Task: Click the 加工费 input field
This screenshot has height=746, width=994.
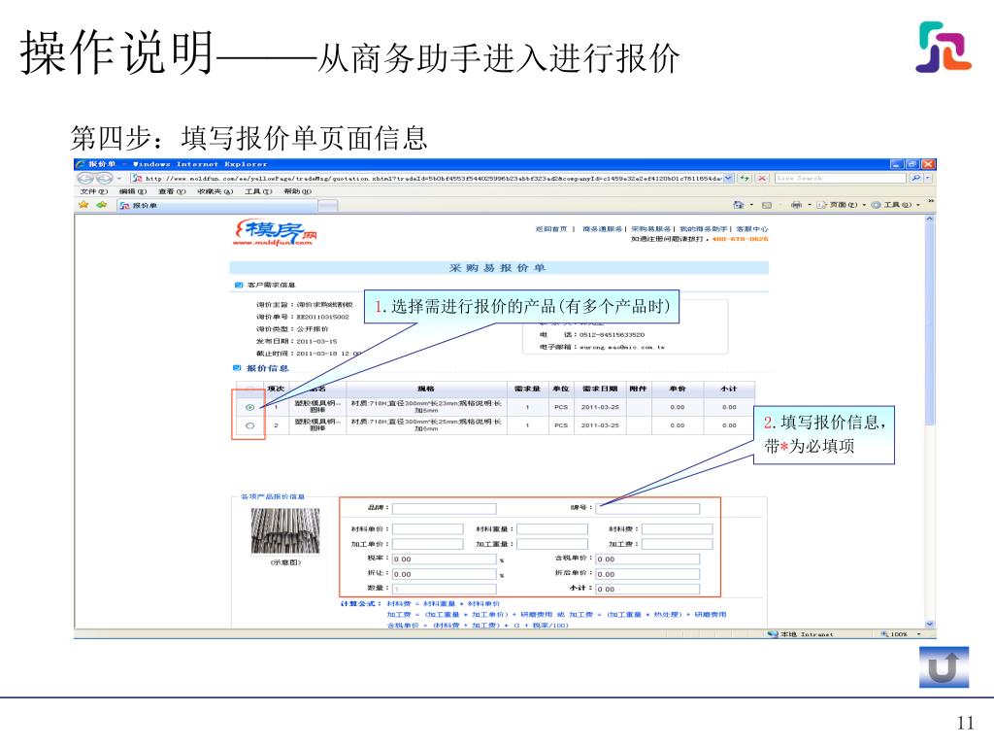Action: [x=677, y=544]
